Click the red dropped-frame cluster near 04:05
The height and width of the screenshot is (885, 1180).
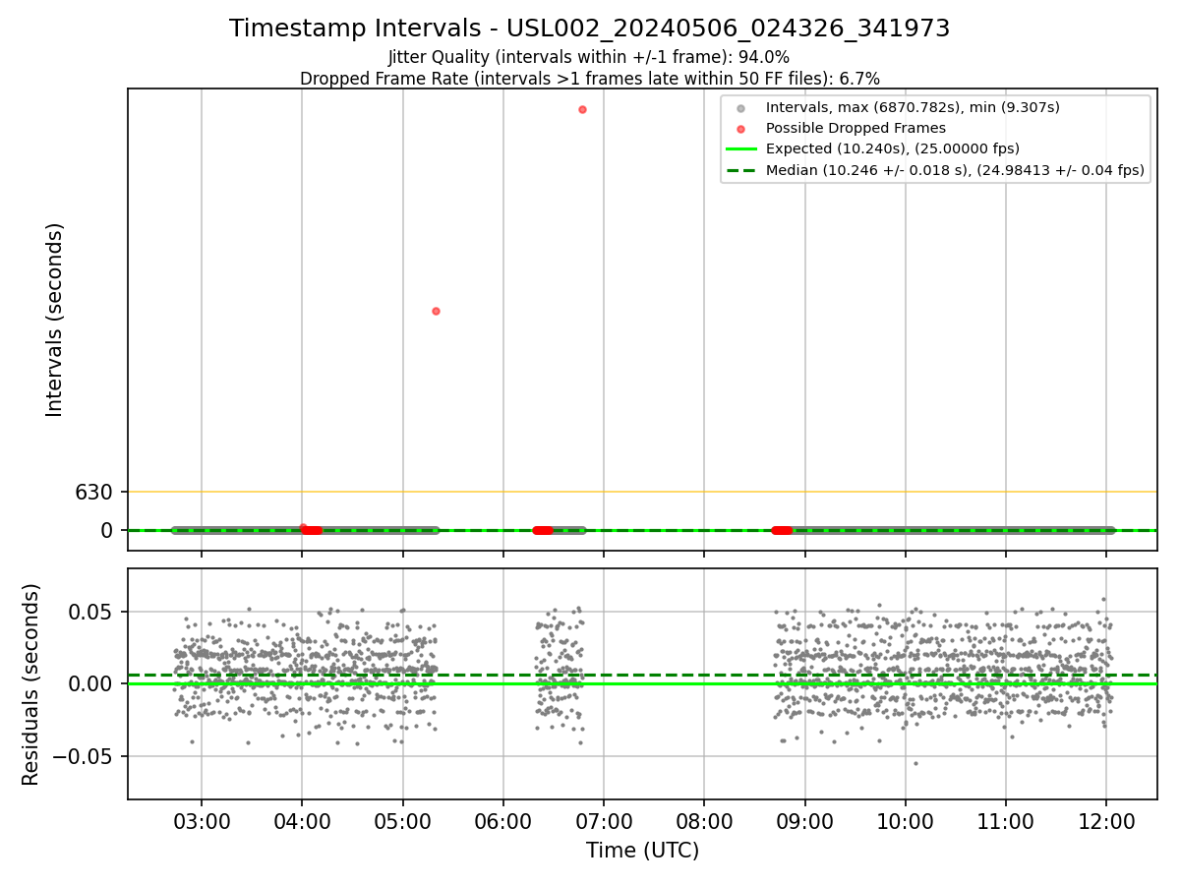tap(310, 529)
